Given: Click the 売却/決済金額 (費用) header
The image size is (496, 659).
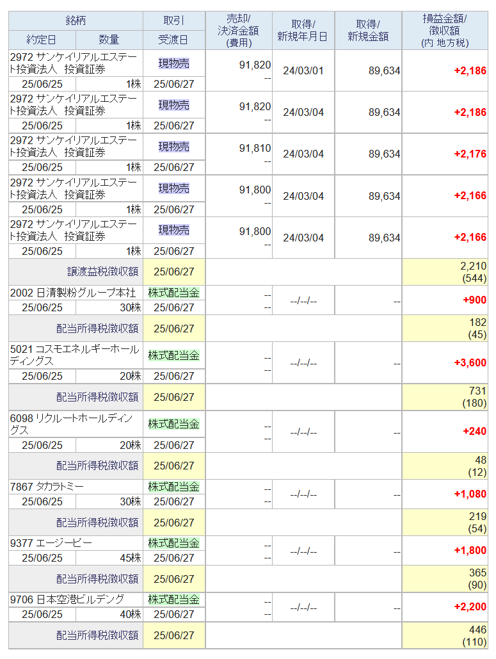Looking at the screenshot, I should click(x=239, y=30).
